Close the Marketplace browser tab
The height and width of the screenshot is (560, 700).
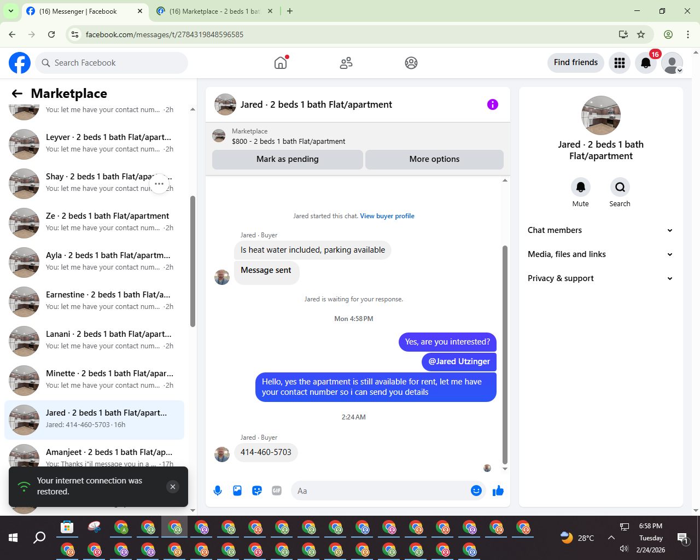click(x=270, y=11)
